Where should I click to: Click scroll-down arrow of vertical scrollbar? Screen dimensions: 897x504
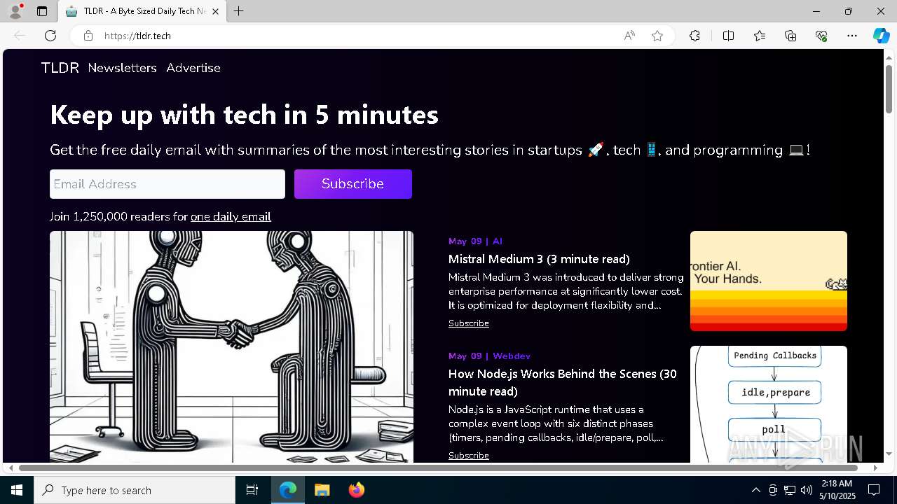889,454
